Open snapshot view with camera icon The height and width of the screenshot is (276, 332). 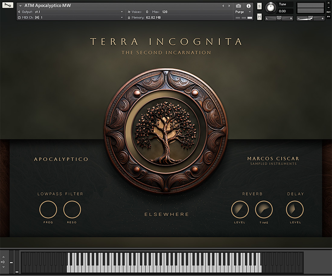(238, 6)
